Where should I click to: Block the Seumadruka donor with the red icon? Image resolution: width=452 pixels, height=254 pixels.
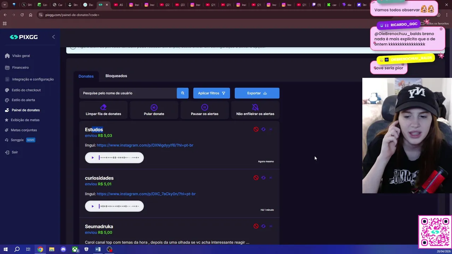256,226
